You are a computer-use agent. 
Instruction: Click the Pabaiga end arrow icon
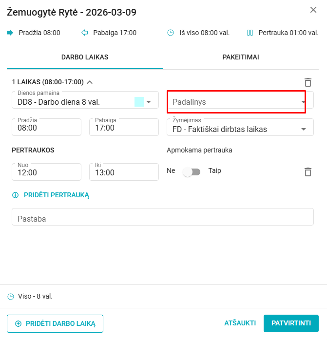coord(85,33)
